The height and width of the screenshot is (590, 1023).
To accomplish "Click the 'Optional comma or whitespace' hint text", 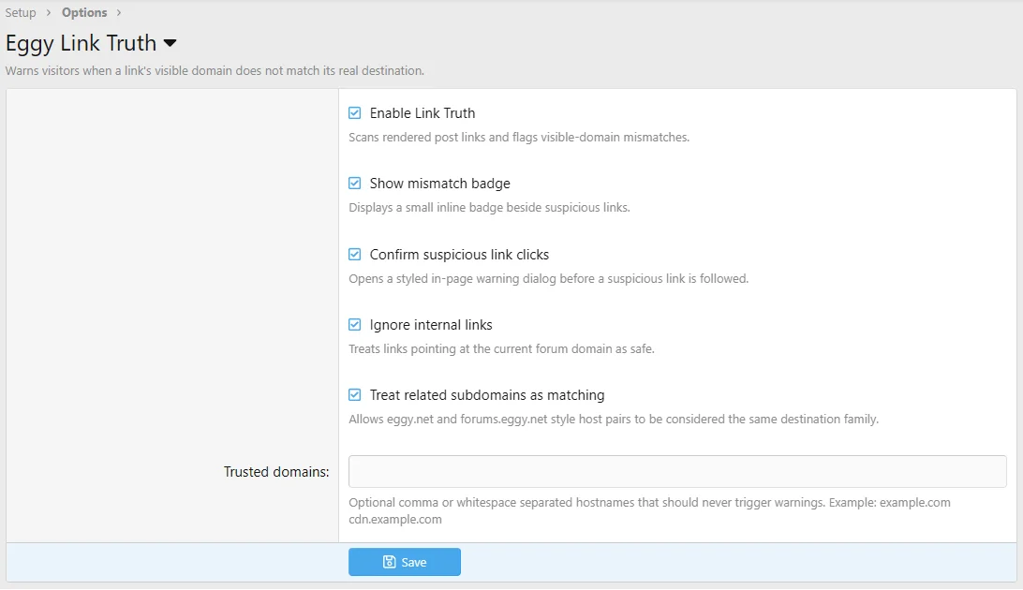I will coord(649,511).
